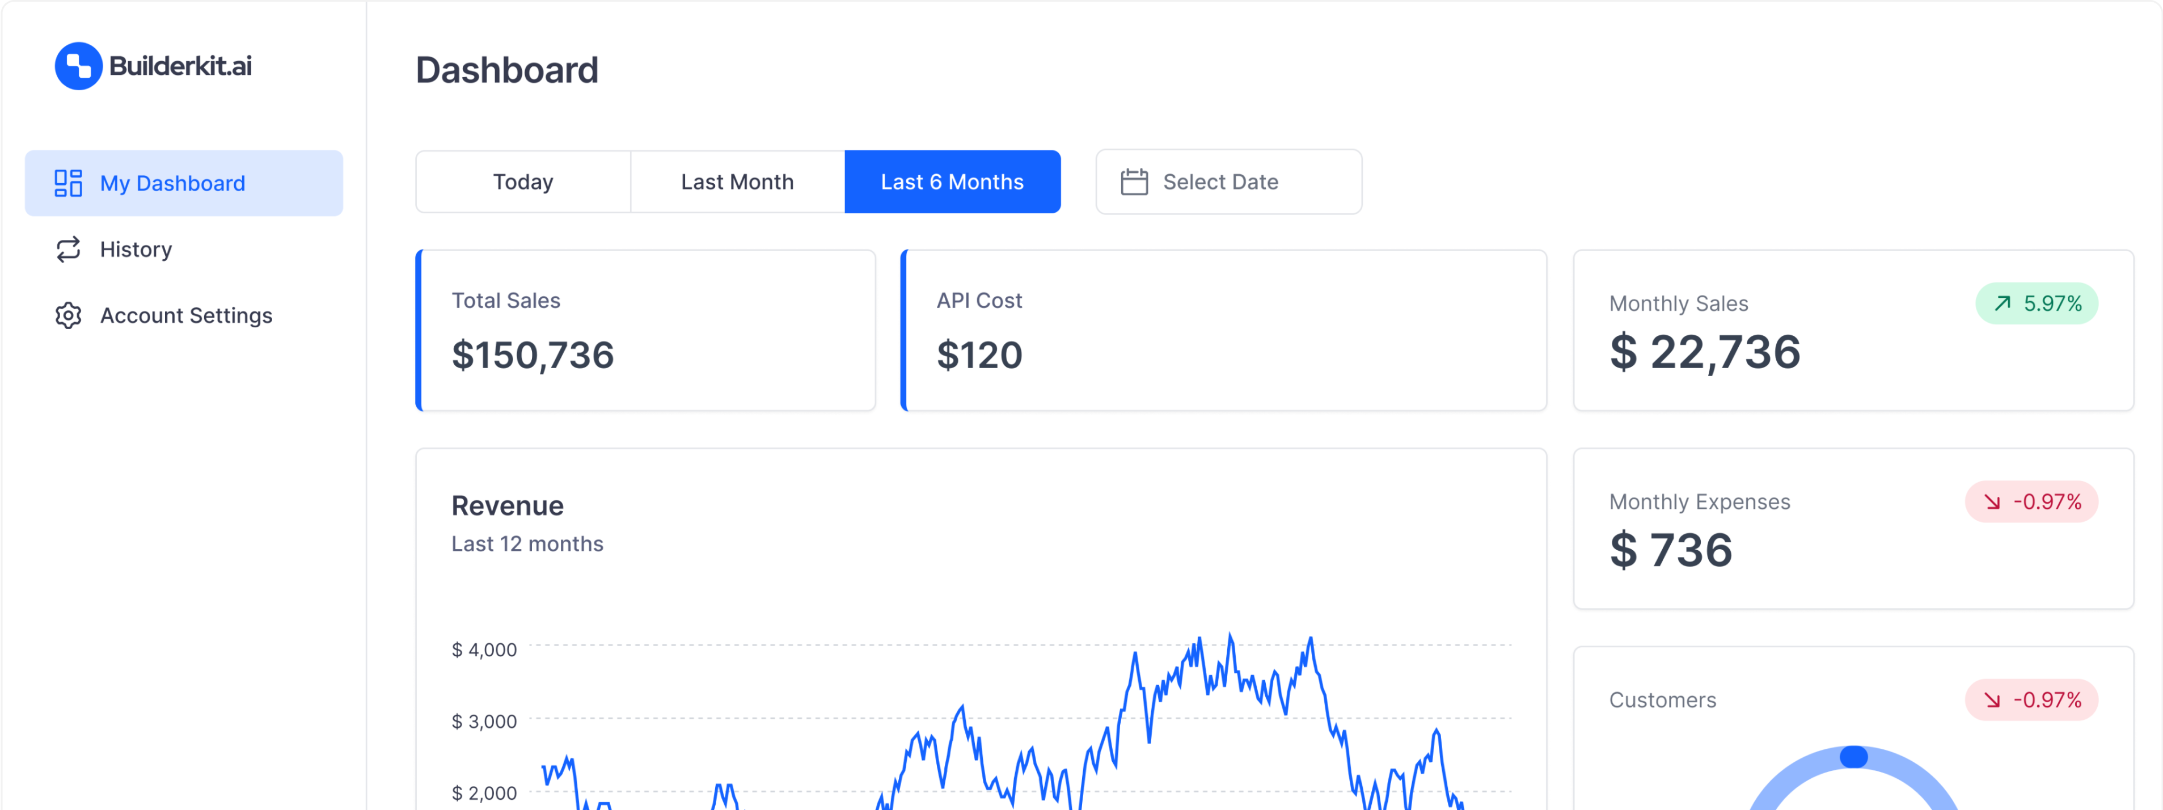The height and width of the screenshot is (810, 2163).
Task: Click the API Cost card
Action: click(1224, 330)
